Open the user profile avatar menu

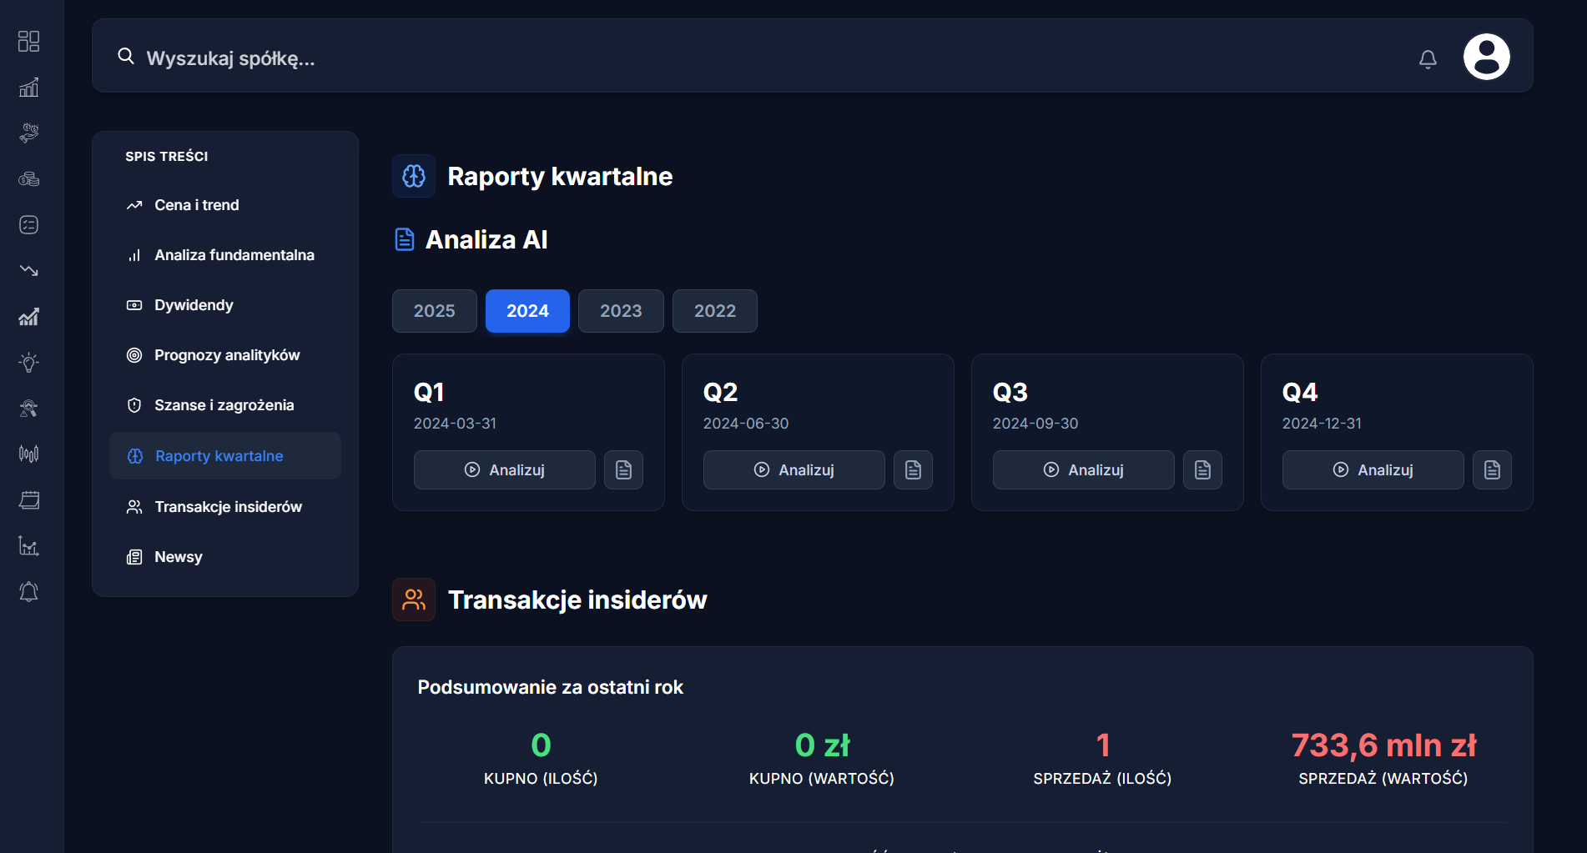[1486, 57]
